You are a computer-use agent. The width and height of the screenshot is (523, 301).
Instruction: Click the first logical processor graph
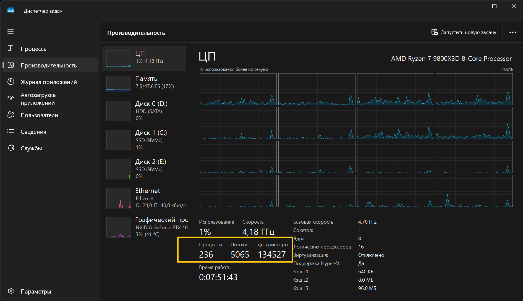(238, 89)
